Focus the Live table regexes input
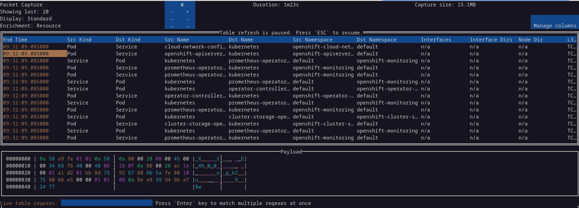This screenshot has height=208, width=579. [x=106, y=203]
